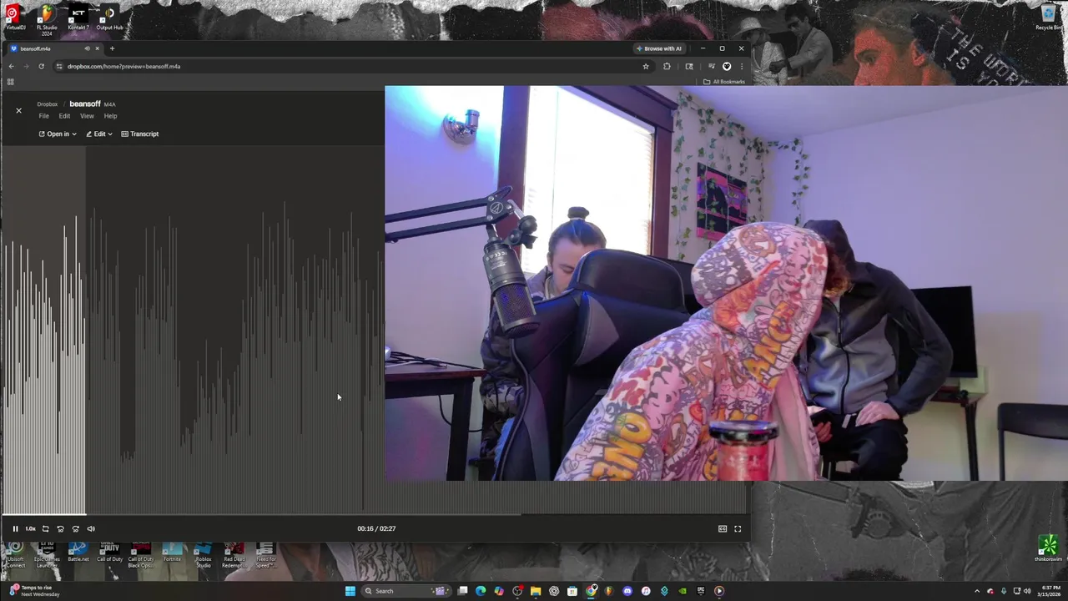Pause the beansoff audio playback
Image resolution: width=1068 pixels, height=601 pixels.
[x=15, y=528]
